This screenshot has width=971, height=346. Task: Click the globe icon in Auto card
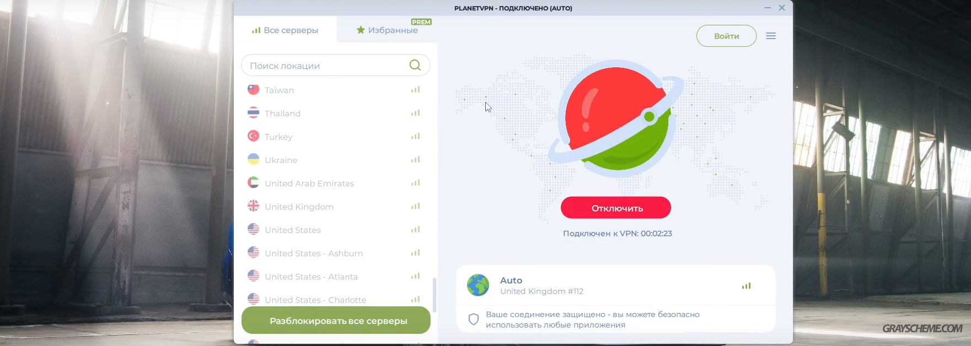tap(478, 285)
